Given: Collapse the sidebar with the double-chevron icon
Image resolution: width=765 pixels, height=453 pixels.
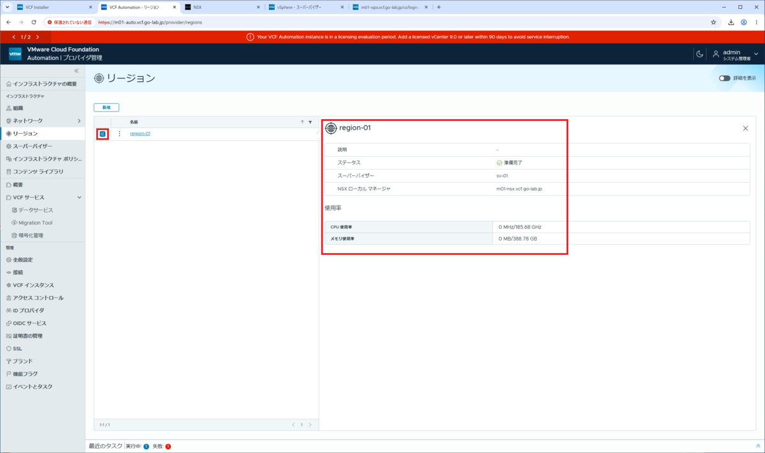Looking at the screenshot, I should tap(76, 71).
